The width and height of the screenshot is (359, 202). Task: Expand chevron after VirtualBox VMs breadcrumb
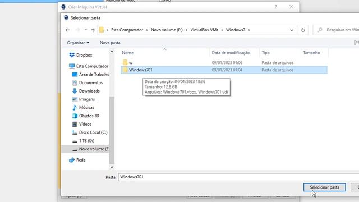[x=222, y=30]
